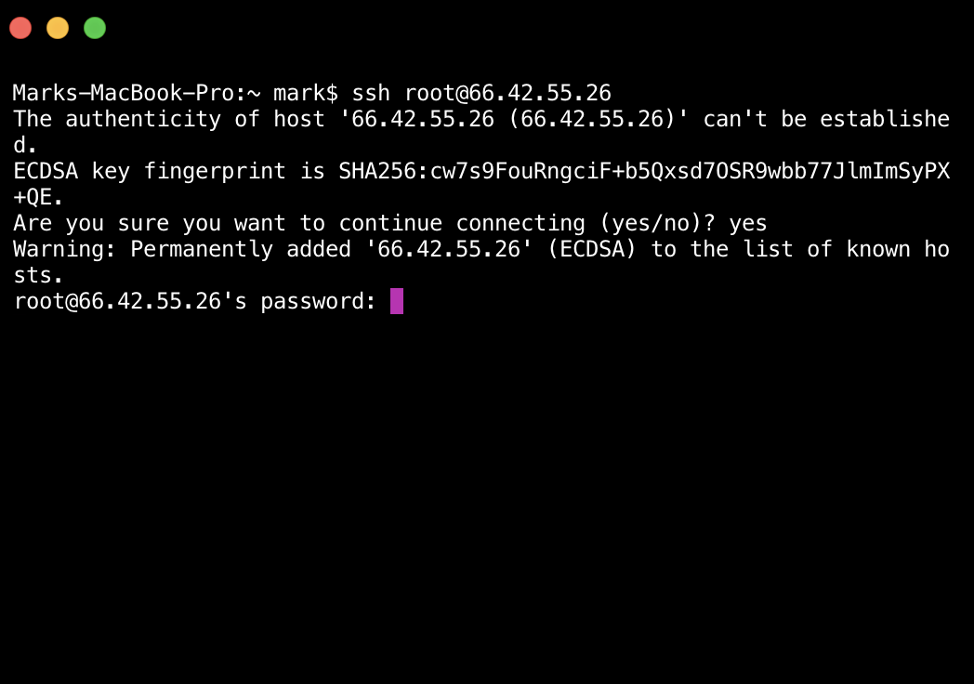
Task: Click the 'Are you sure' question text
Action: coord(91,223)
